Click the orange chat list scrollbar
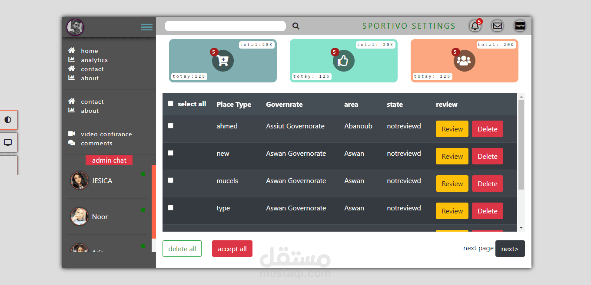 (x=154, y=202)
